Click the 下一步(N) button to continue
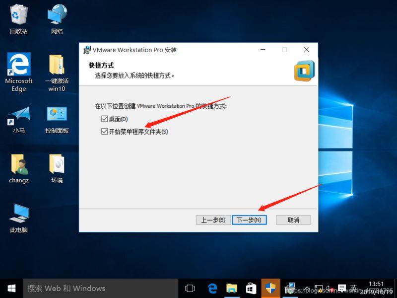397x298 pixels. tap(249, 220)
